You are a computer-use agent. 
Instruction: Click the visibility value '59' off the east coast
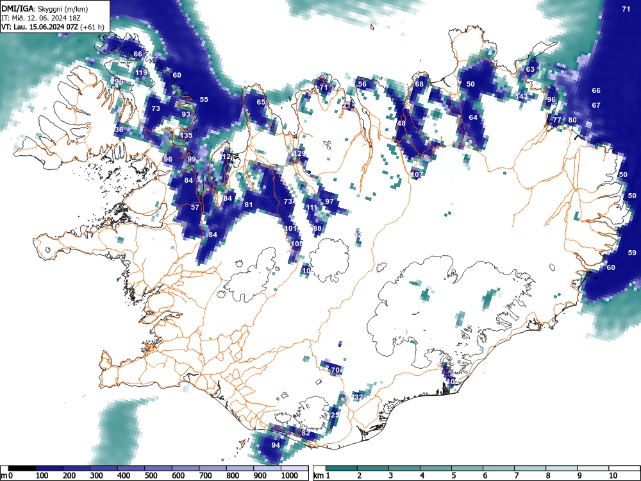632,253
